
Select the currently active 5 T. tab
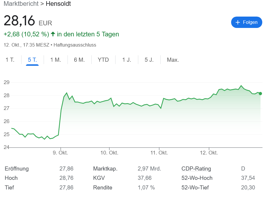tap(32, 60)
